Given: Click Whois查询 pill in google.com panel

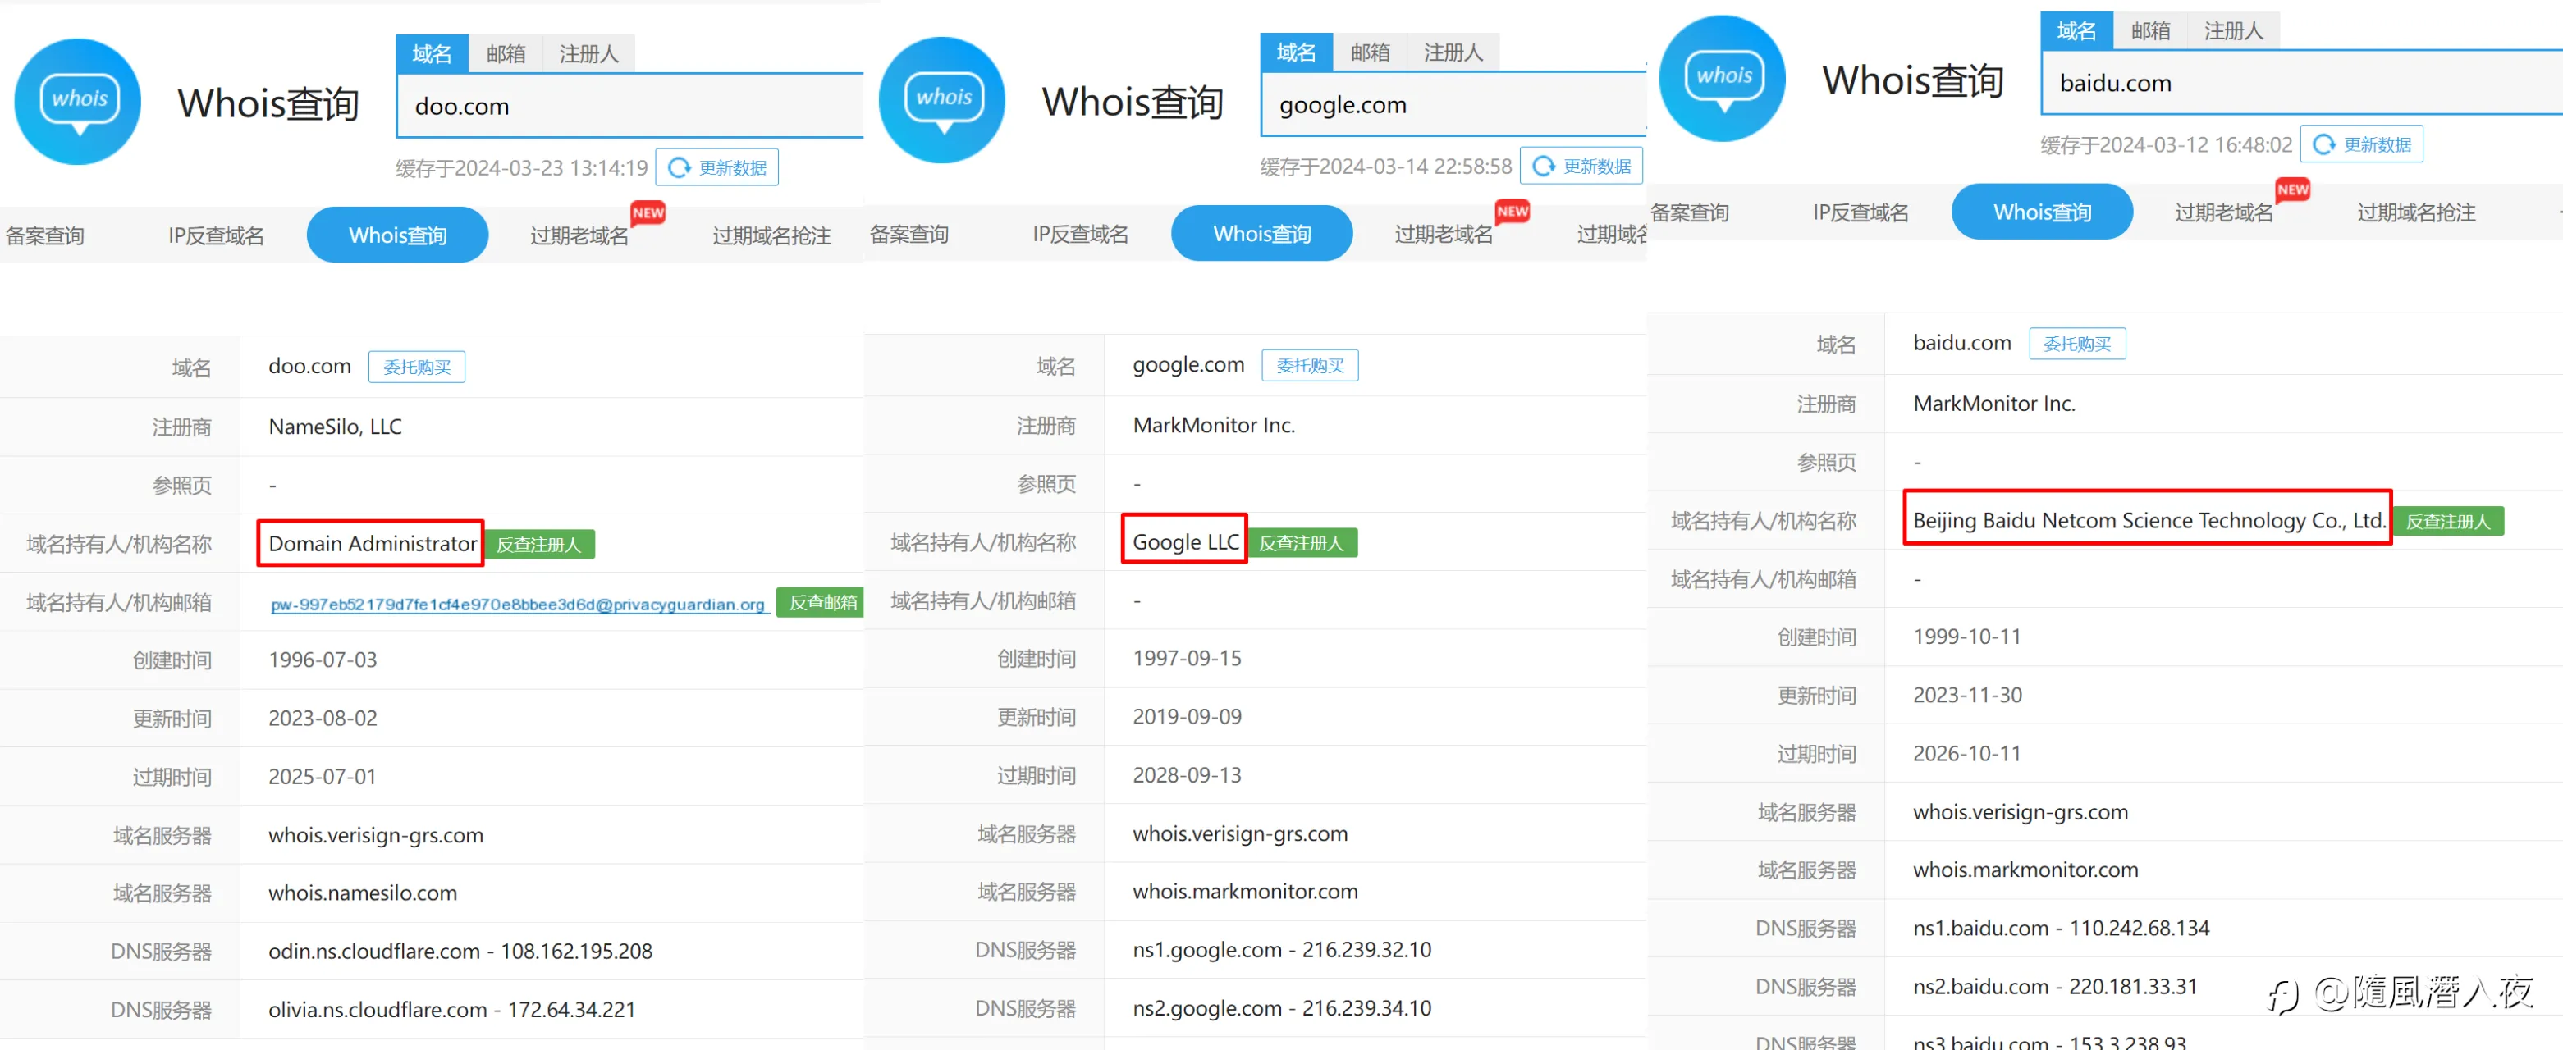Looking at the screenshot, I should pos(1261,233).
